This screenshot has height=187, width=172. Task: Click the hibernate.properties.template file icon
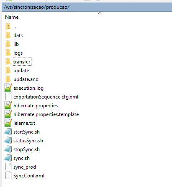coord(8,114)
